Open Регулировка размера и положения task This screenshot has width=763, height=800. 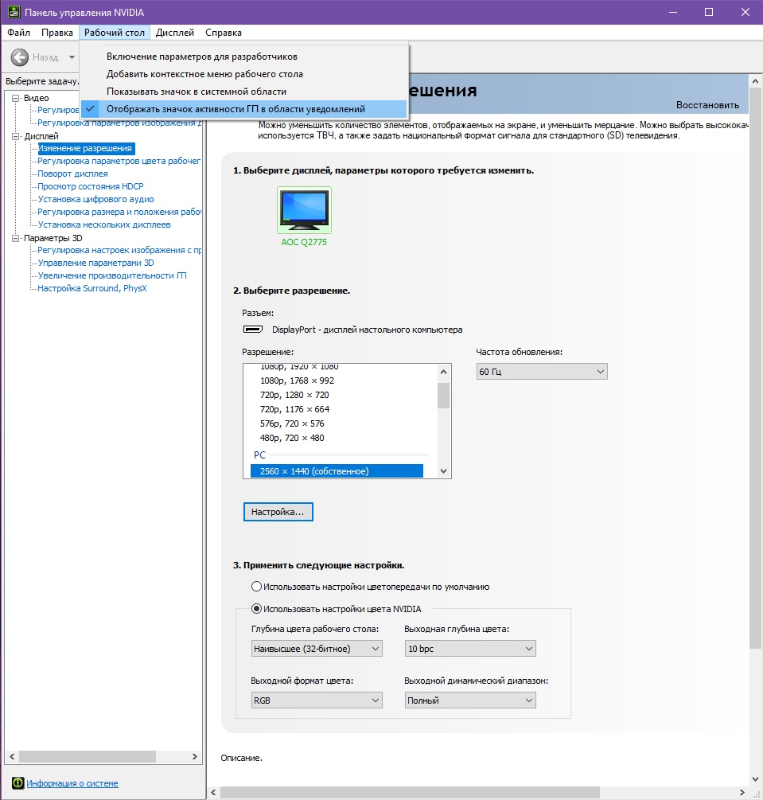click(119, 213)
